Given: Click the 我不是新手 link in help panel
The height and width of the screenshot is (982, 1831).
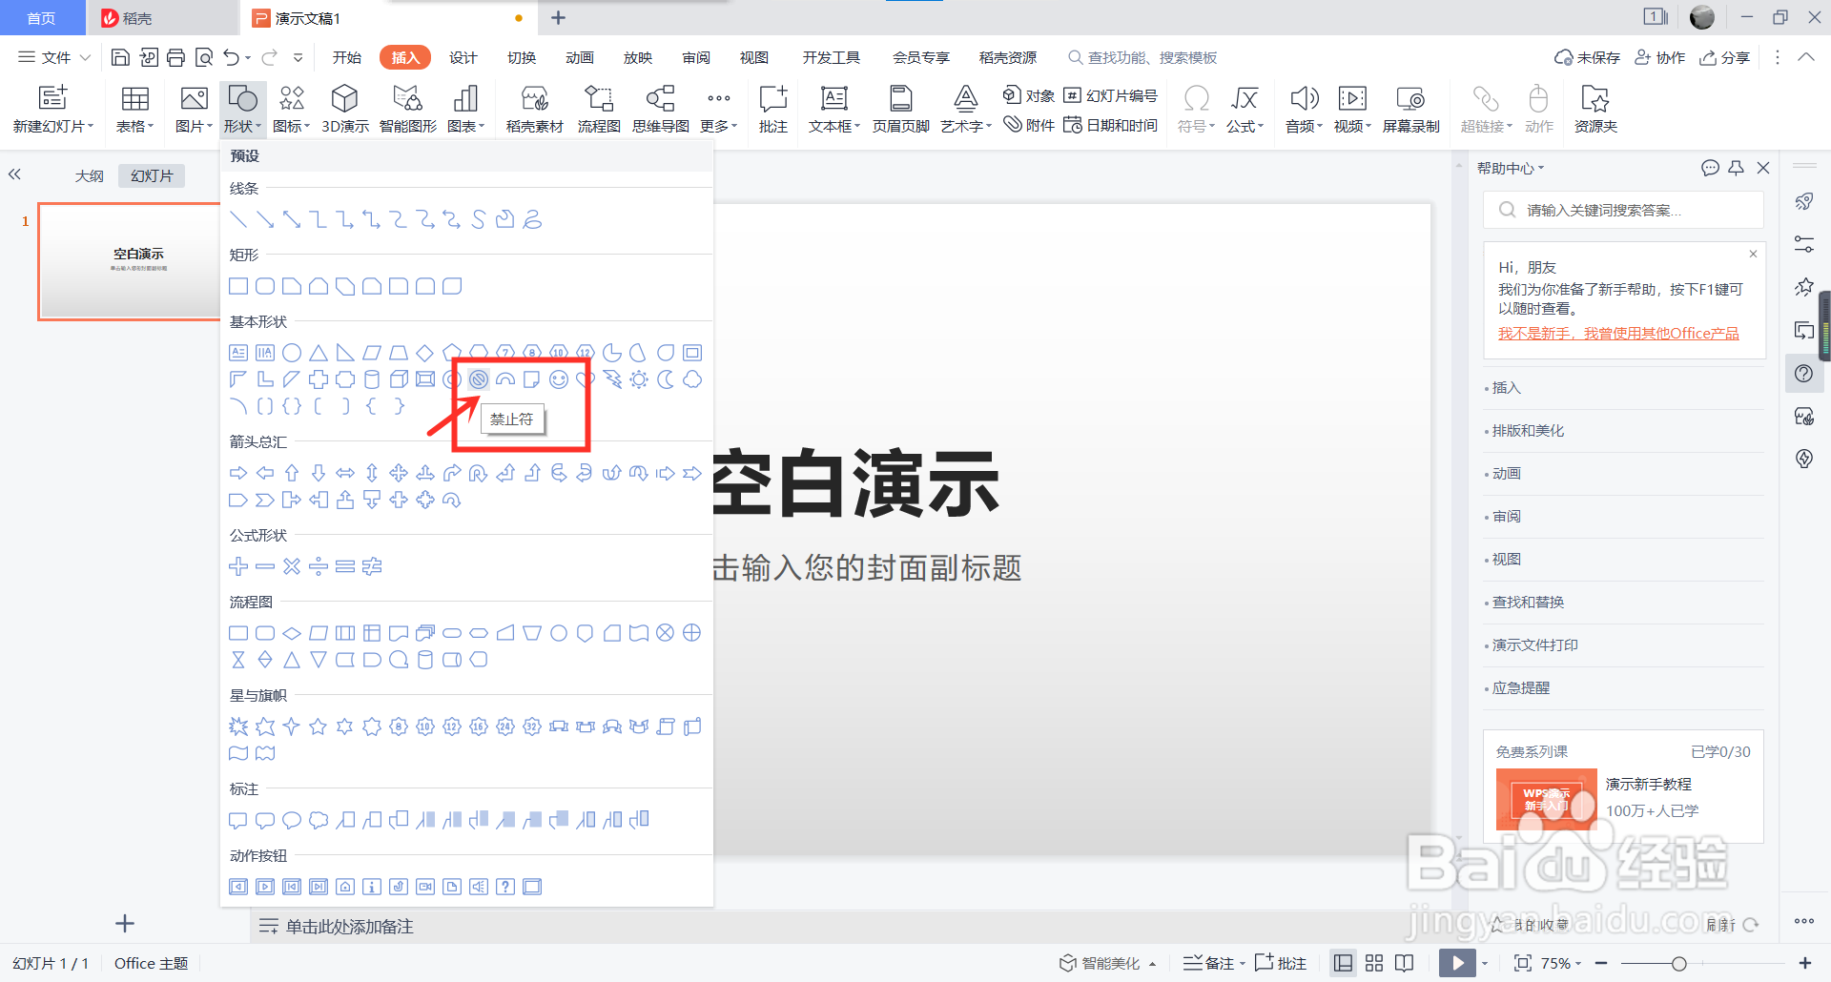Looking at the screenshot, I should 1618,333.
